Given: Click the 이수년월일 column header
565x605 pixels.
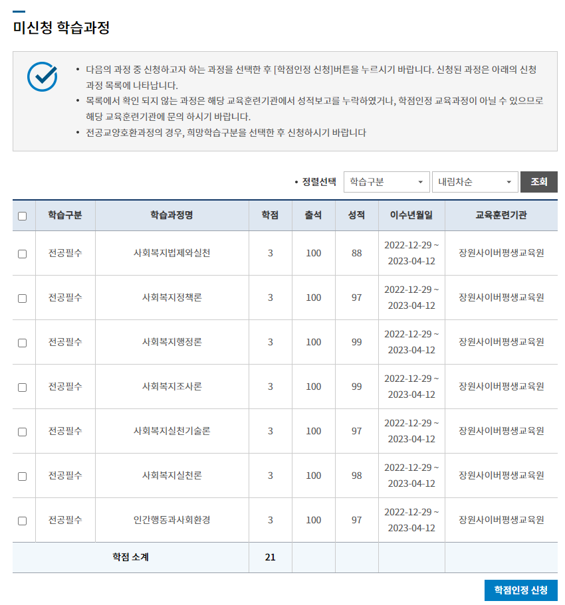Looking at the screenshot, I should coord(411,215).
